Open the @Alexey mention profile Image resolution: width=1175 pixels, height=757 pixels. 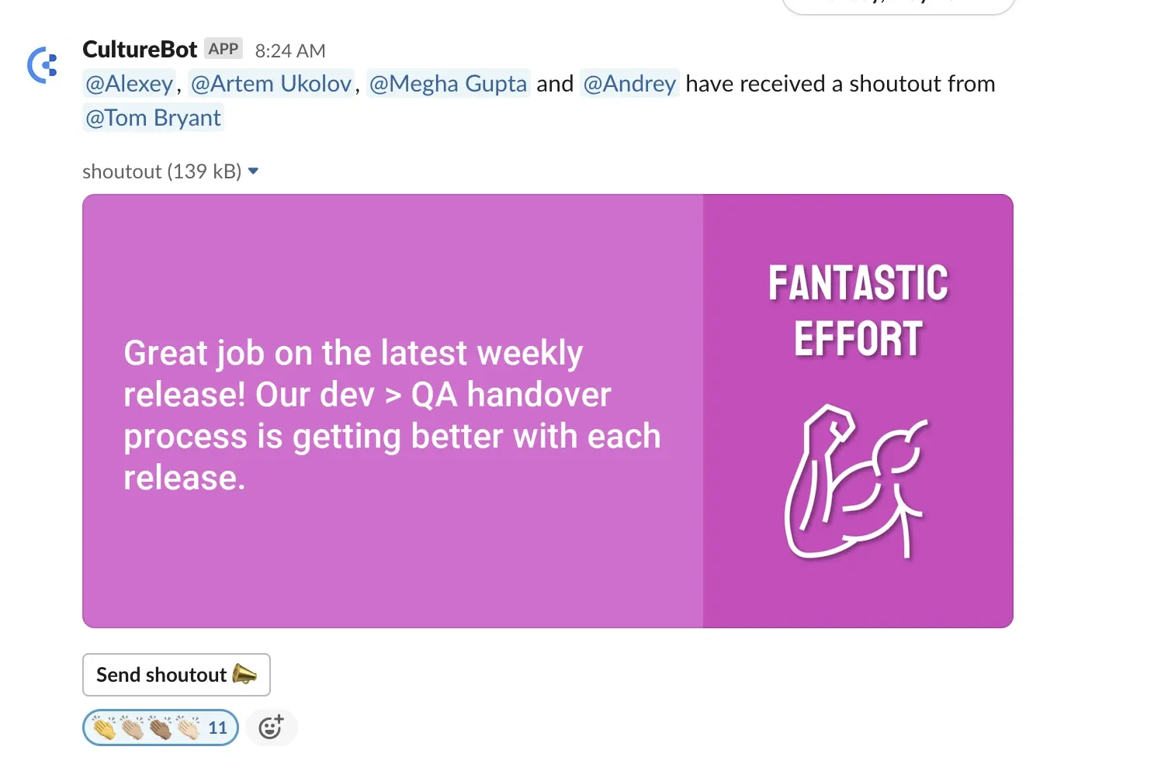point(130,83)
